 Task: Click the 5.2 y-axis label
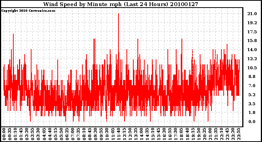[252, 95]
